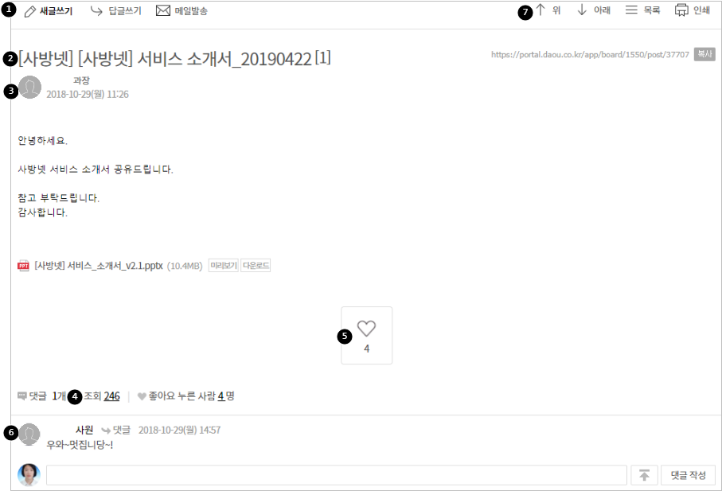This screenshot has height=491, width=722.
Task: Click the 조회 246 view count link
Action: [111, 396]
